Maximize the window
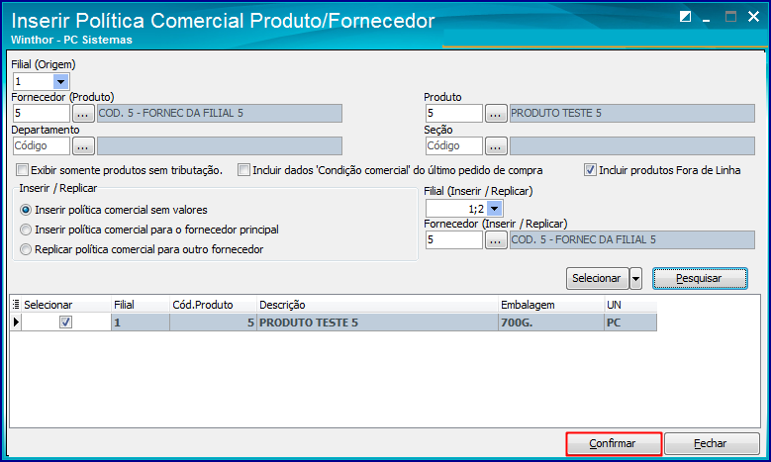 click(x=730, y=17)
